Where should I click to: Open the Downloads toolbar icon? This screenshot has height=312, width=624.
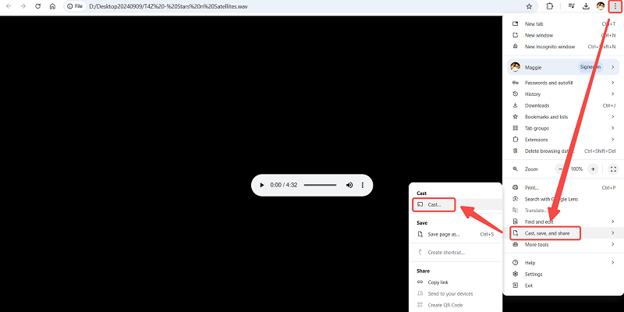click(586, 6)
